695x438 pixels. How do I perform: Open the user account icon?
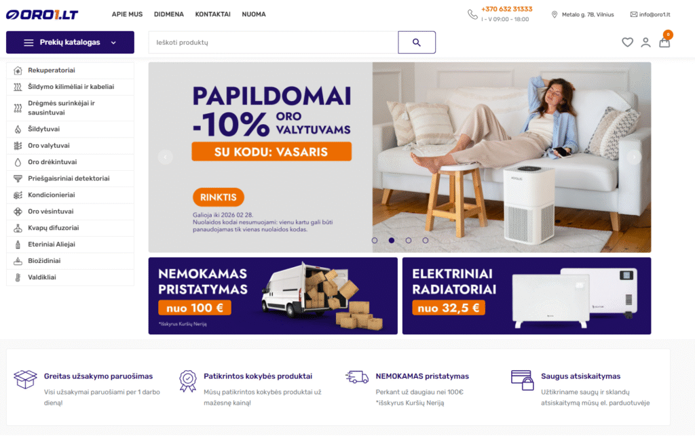point(646,42)
